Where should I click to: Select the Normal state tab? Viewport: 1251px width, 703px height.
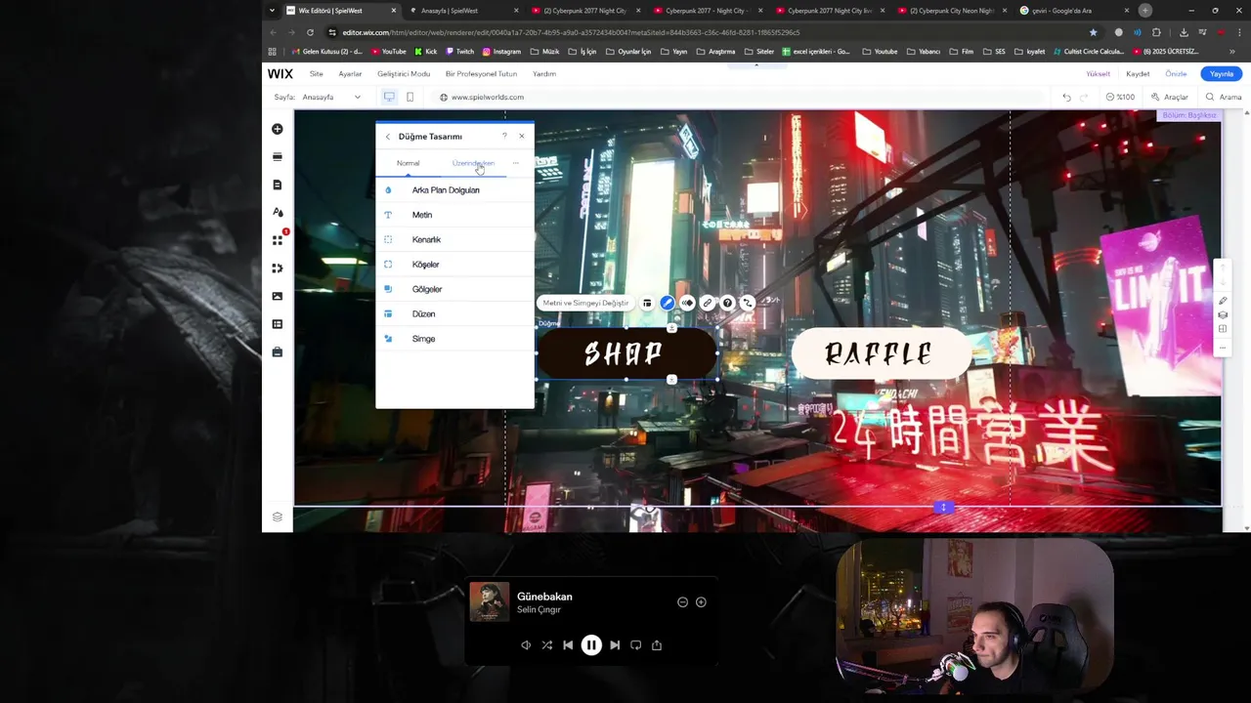coord(408,163)
